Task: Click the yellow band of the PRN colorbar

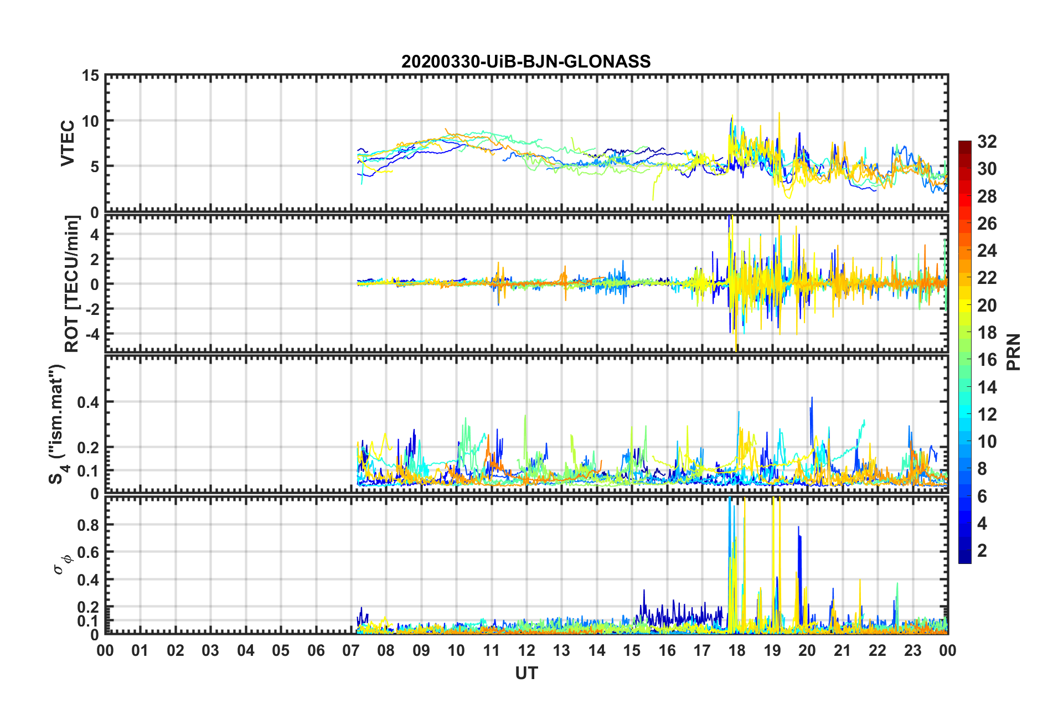Action: coord(964,306)
